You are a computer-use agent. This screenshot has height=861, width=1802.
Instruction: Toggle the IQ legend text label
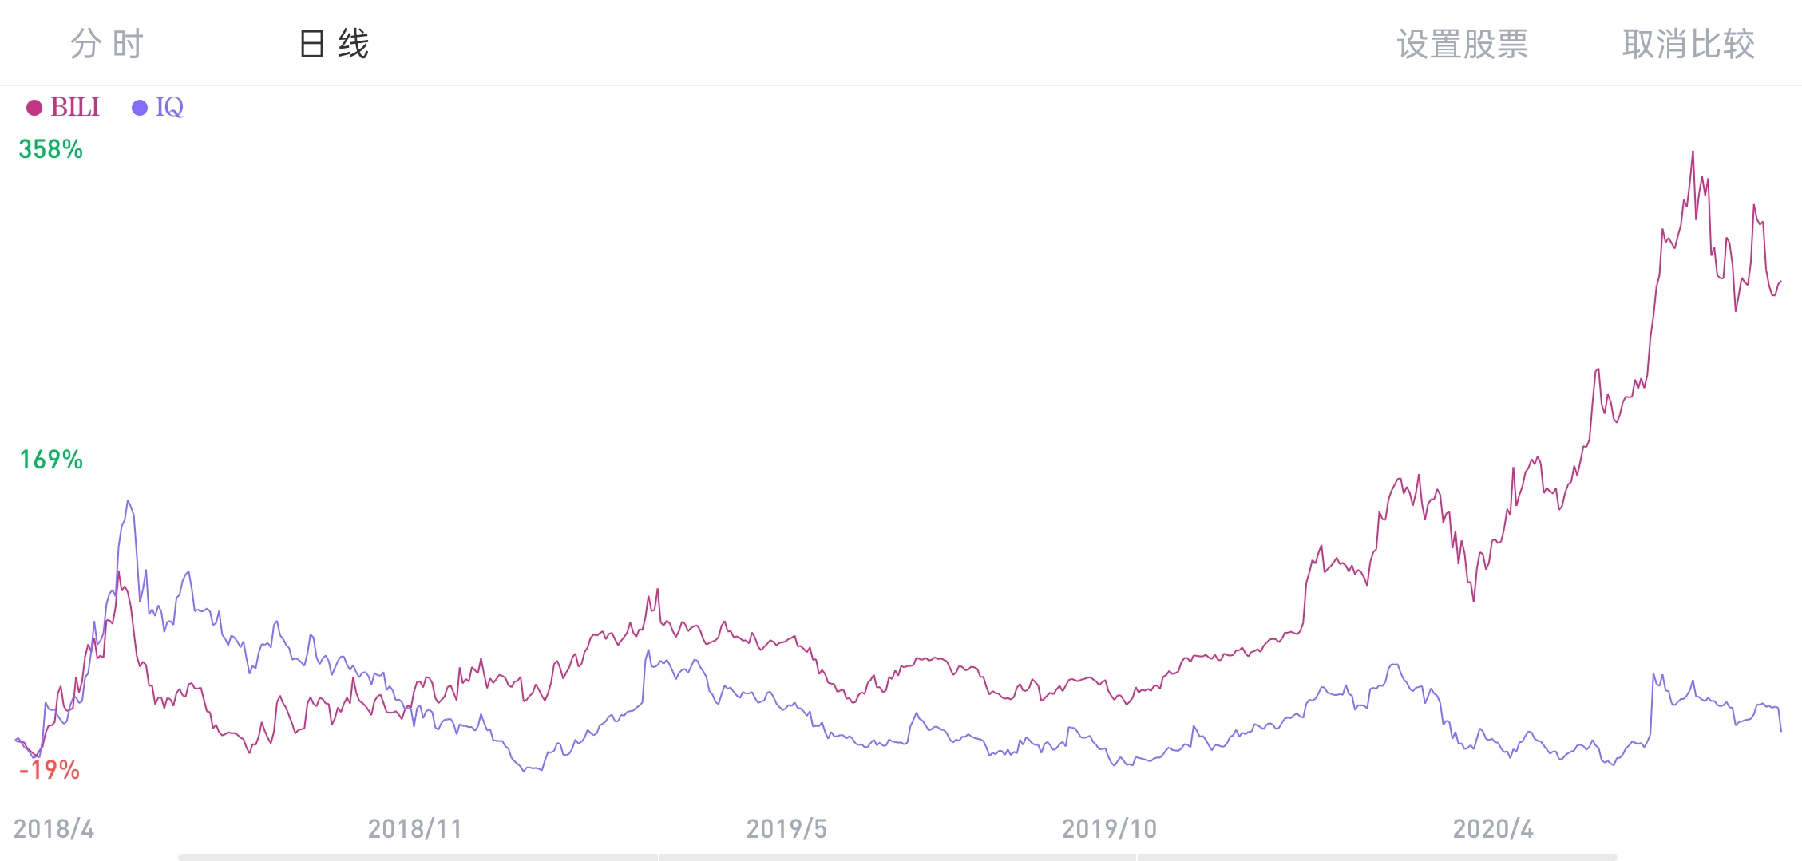pos(169,107)
